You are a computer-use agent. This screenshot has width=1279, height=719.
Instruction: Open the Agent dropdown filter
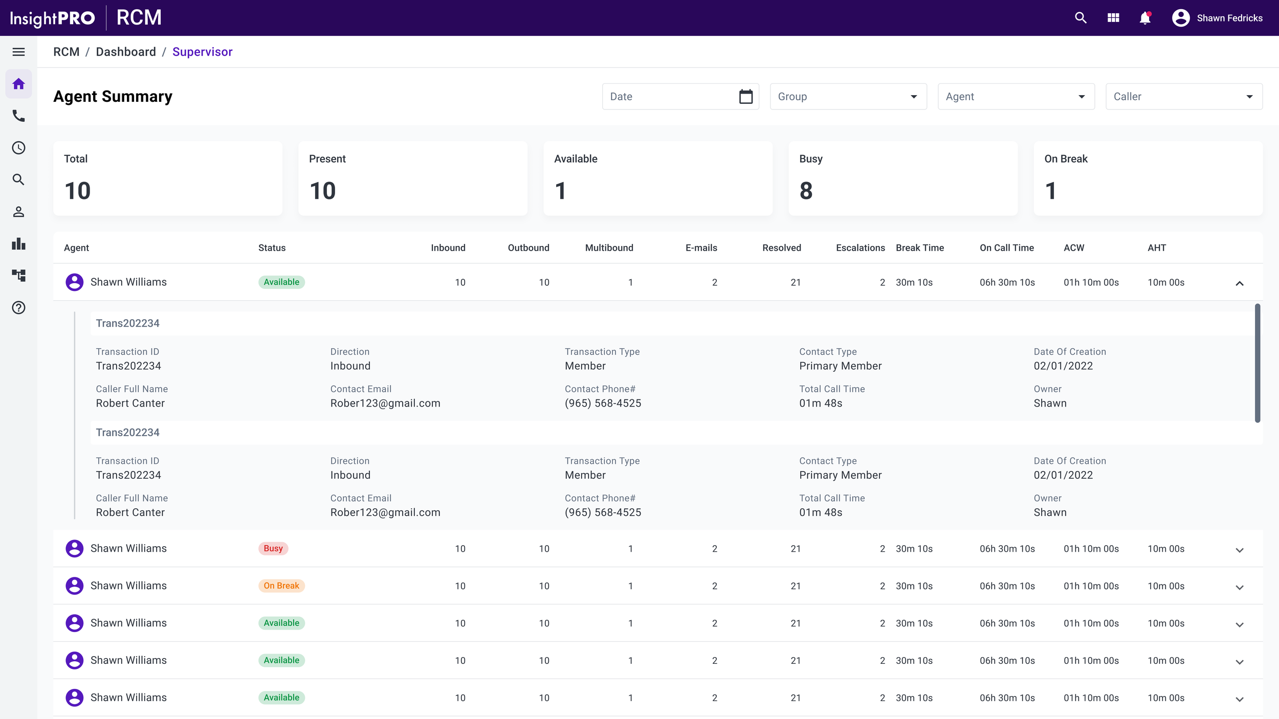[1016, 97]
